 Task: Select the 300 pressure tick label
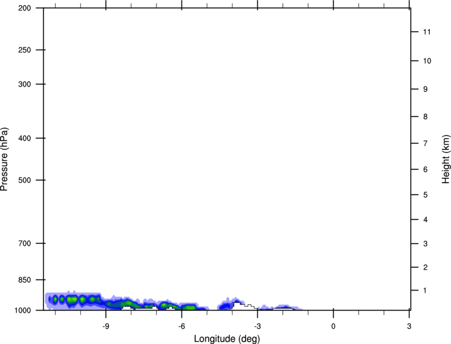click(24, 84)
